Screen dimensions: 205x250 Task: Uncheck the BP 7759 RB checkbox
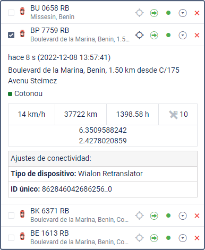(x=11, y=35)
